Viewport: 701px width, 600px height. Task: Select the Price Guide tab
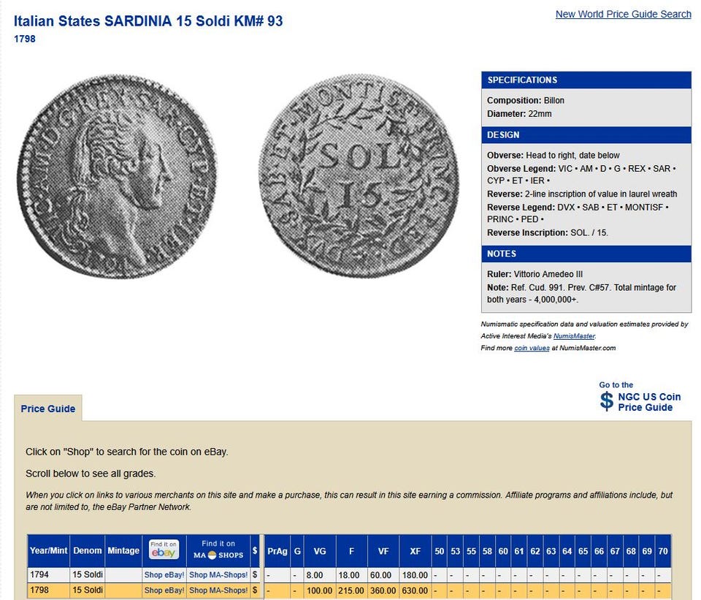point(48,409)
